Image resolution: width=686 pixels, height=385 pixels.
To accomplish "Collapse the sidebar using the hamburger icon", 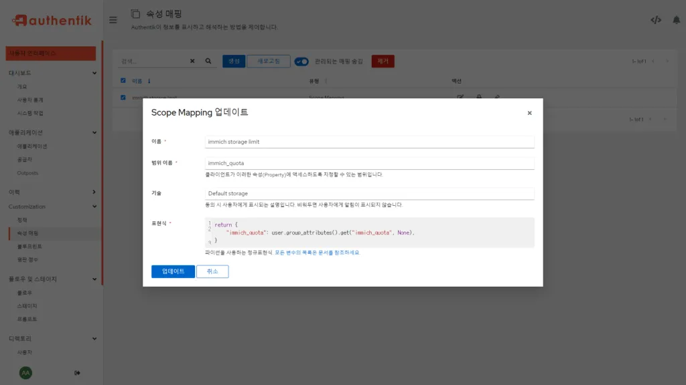I will (x=113, y=19).
